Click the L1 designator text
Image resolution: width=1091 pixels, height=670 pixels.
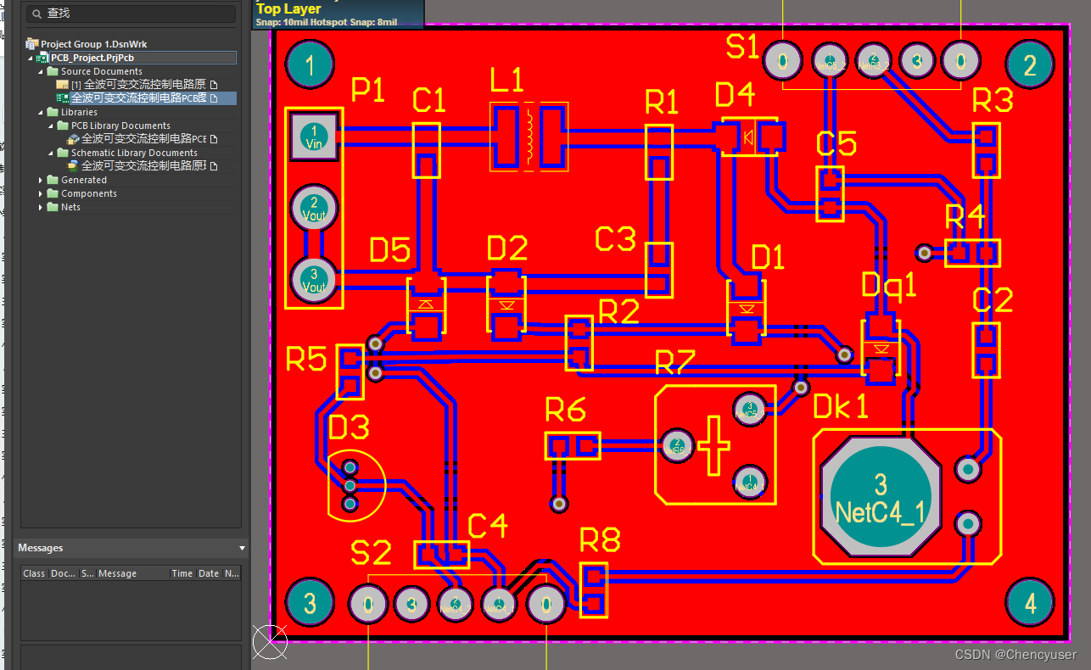[x=507, y=81]
